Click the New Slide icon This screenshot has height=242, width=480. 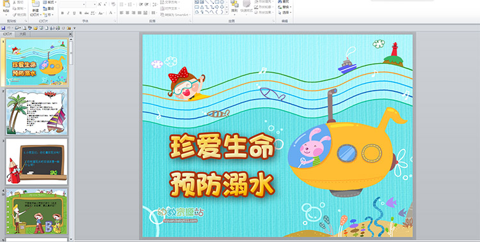35,4
